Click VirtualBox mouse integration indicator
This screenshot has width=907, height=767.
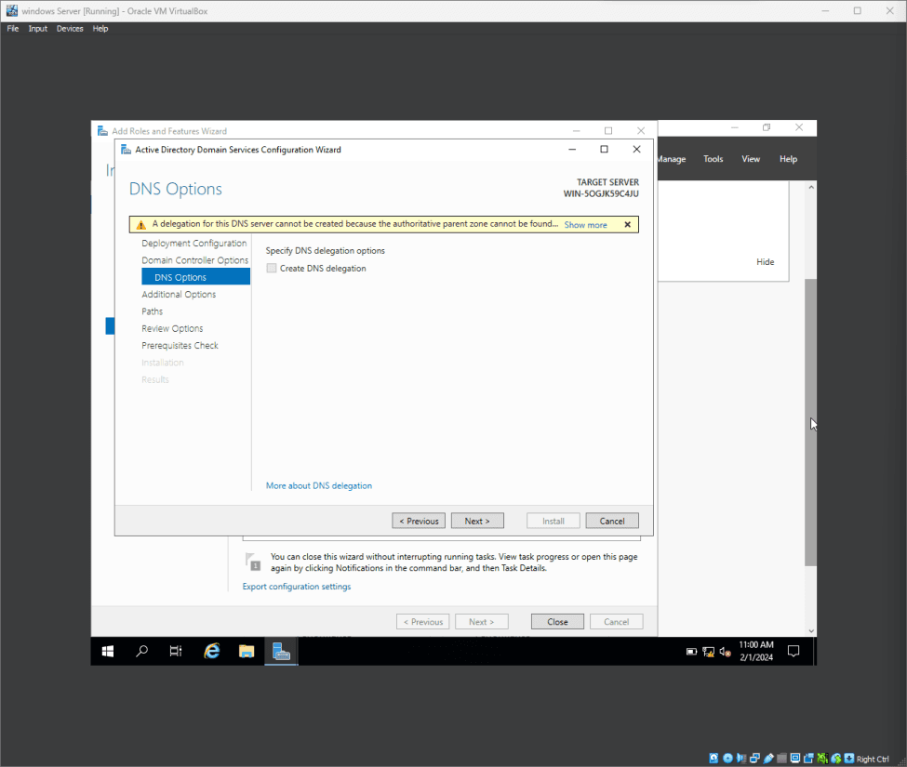click(x=836, y=759)
